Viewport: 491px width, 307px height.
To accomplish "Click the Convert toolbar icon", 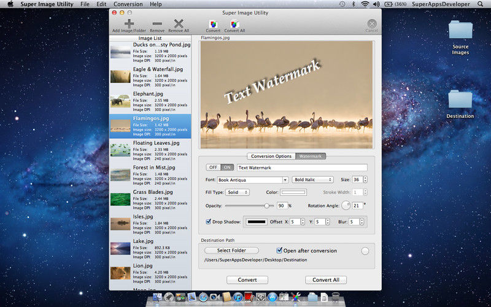I will (213, 24).
